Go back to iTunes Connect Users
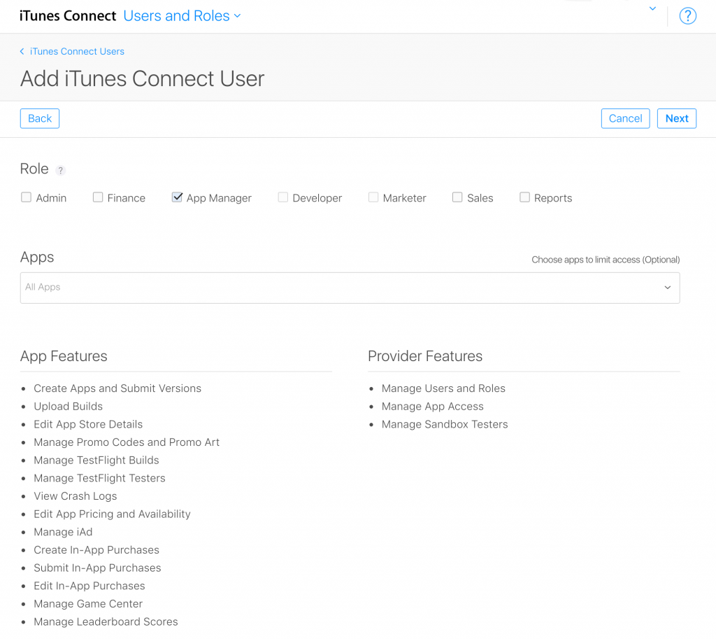The height and width of the screenshot is (639, 716). pos(77,51)
